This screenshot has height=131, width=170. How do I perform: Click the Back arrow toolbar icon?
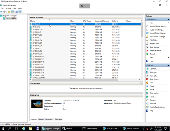[x=1, y=12]
